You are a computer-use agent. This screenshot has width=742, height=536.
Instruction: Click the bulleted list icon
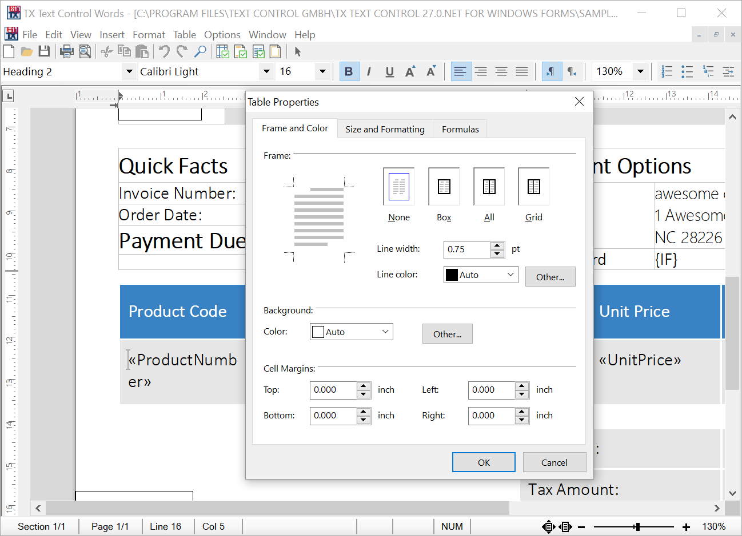pos(687,71)
